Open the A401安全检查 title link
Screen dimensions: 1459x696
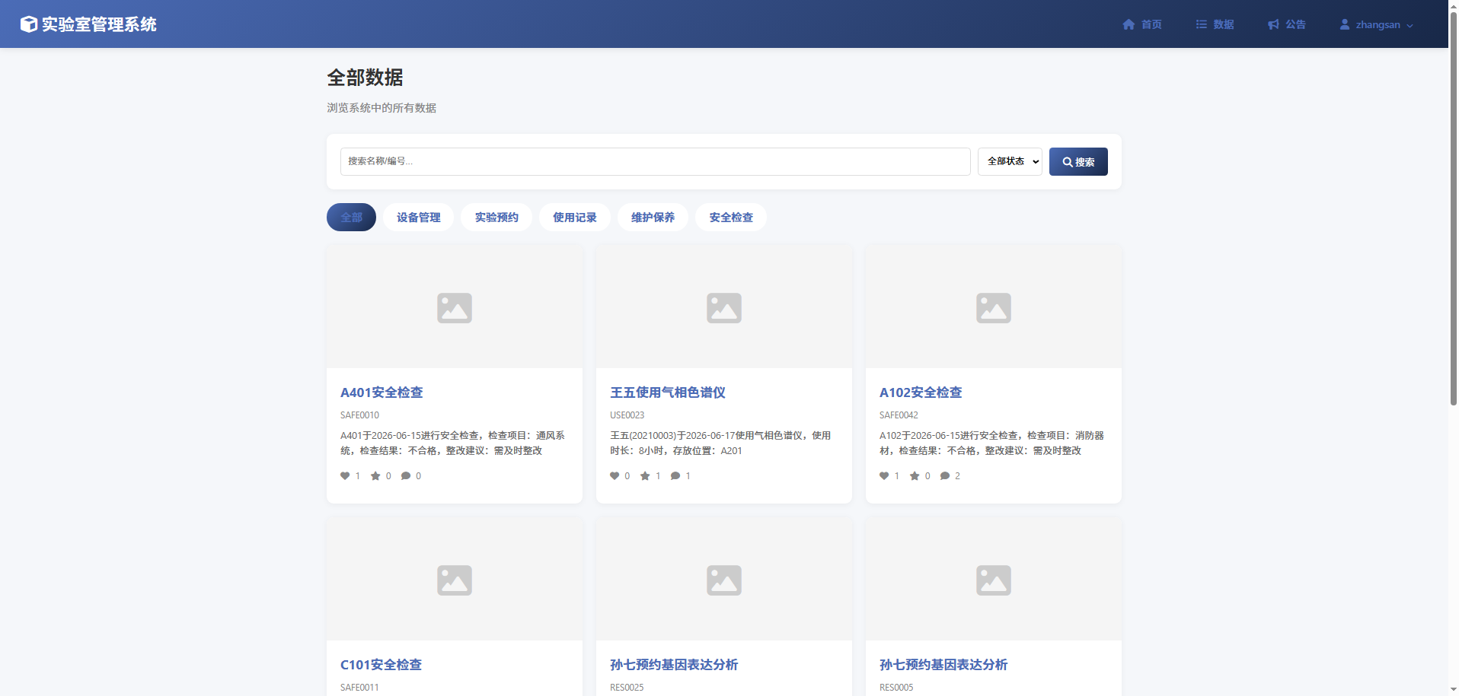click(x=382, y=392)
